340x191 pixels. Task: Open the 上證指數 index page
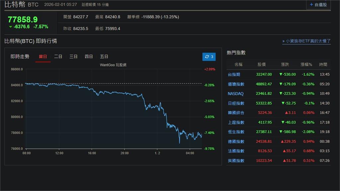coord(236,122)
